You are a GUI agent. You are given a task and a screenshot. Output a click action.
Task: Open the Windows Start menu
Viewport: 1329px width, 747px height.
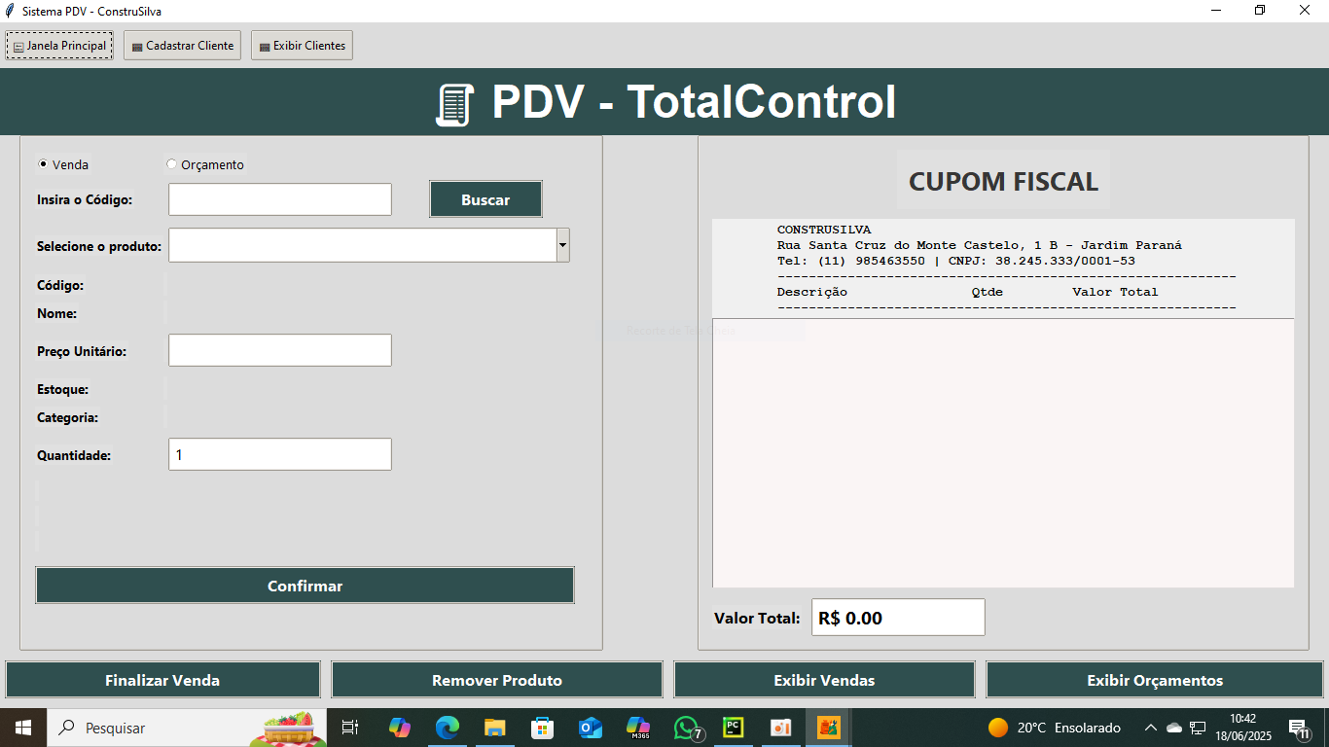pos(22,728)
